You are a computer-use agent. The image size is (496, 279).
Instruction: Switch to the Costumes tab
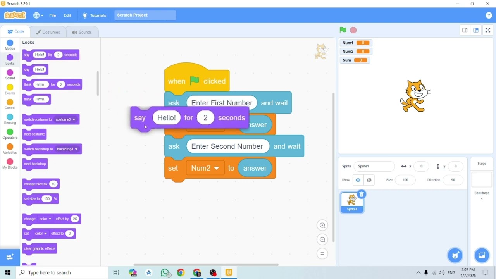[48, 32]
